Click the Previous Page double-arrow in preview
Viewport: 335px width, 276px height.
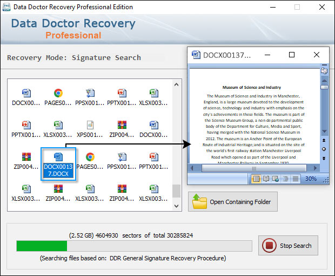point(324,140)
